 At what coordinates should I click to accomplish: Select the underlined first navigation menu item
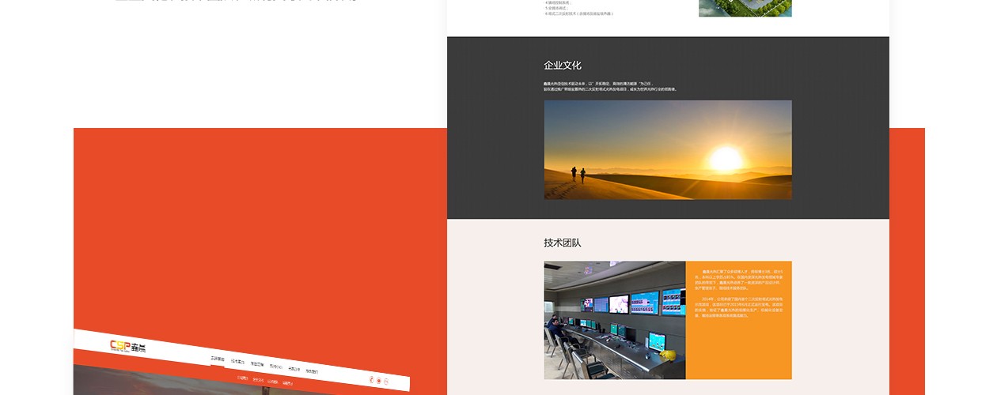click(x=217, y=359)
